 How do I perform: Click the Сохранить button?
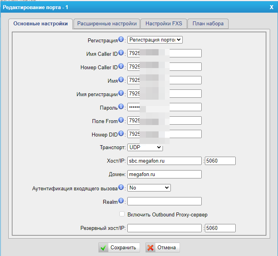pyautogui.click(x=119, y=247)
